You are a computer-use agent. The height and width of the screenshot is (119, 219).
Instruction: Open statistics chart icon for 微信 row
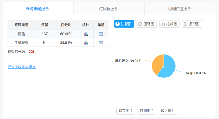tap(86, 34)
